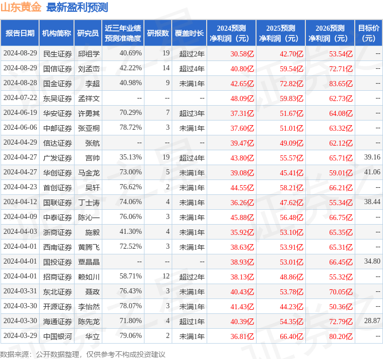Click the 66.40亿 2025 profit value

pos(291,336)
